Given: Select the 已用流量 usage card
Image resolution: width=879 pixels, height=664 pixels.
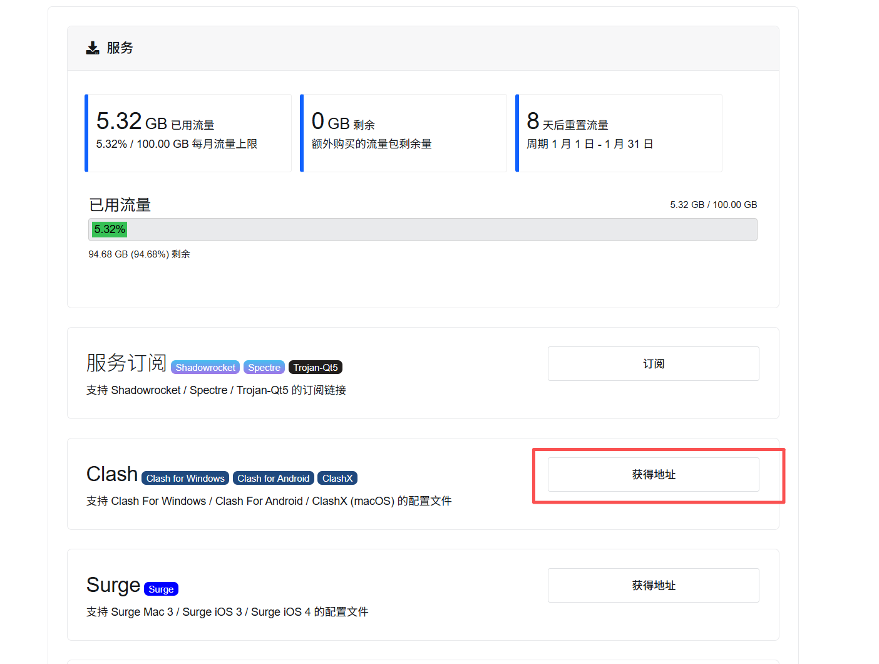Looking at the screenshot, I should click(188, 133).
